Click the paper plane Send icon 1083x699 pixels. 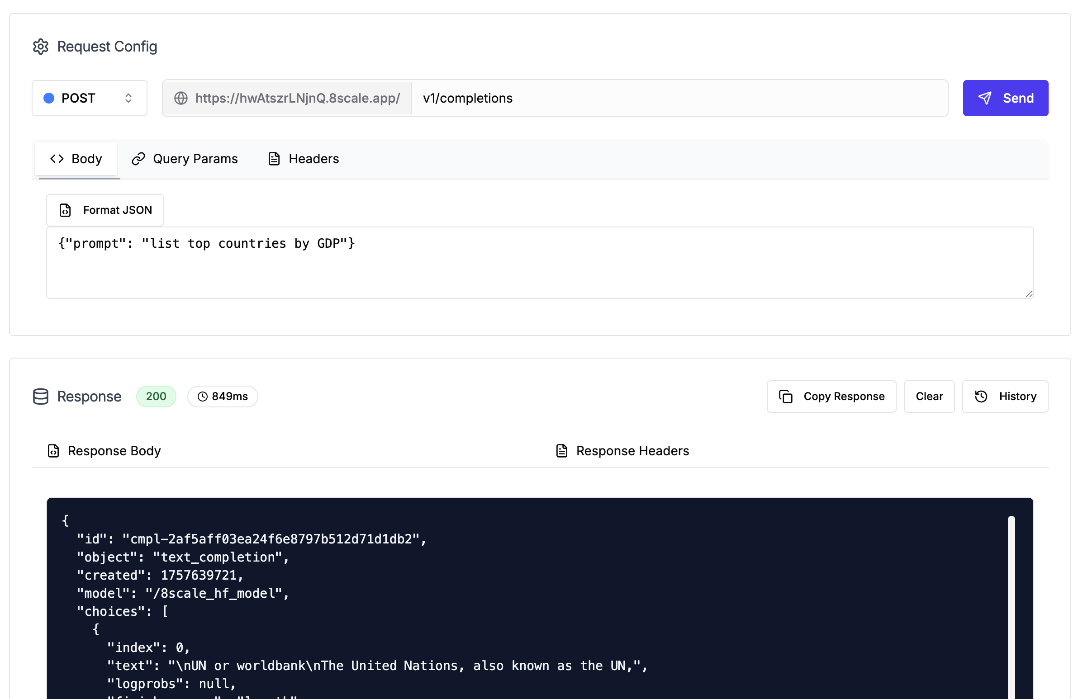[x=984, y=98]
